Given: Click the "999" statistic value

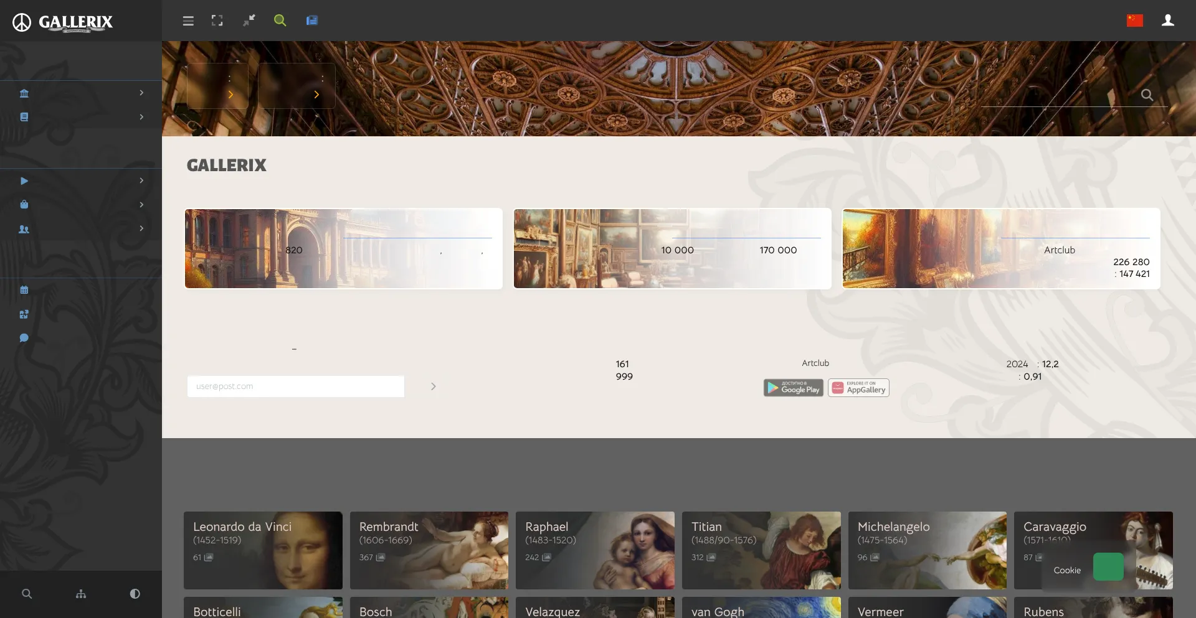Looking at the screenshot, I should click(624, 377).
